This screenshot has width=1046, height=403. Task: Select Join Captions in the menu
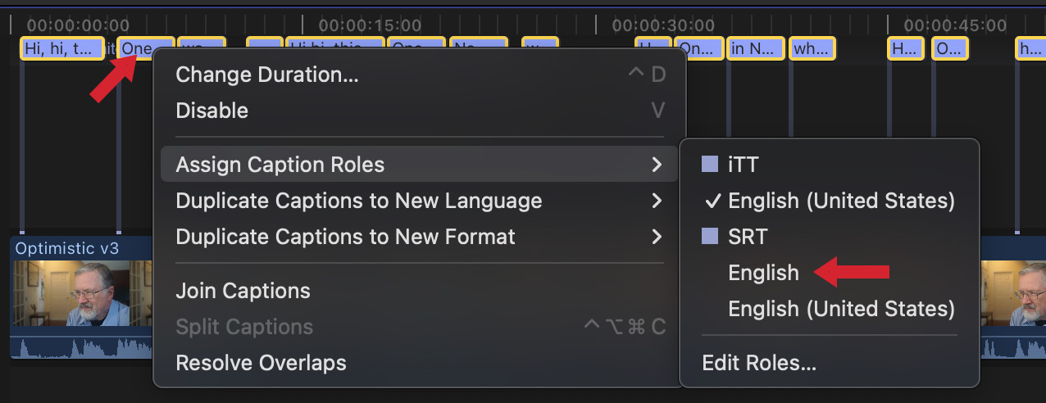click(x=243, y=291)
